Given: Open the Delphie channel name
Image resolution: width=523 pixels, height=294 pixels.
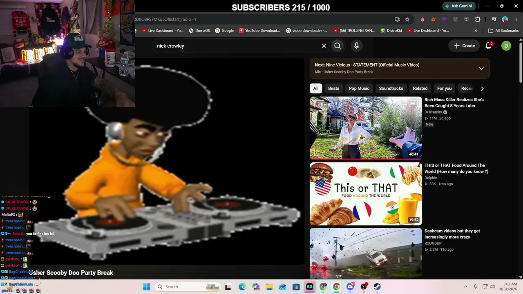Looking at the screenshot, I should pos(431,178).
